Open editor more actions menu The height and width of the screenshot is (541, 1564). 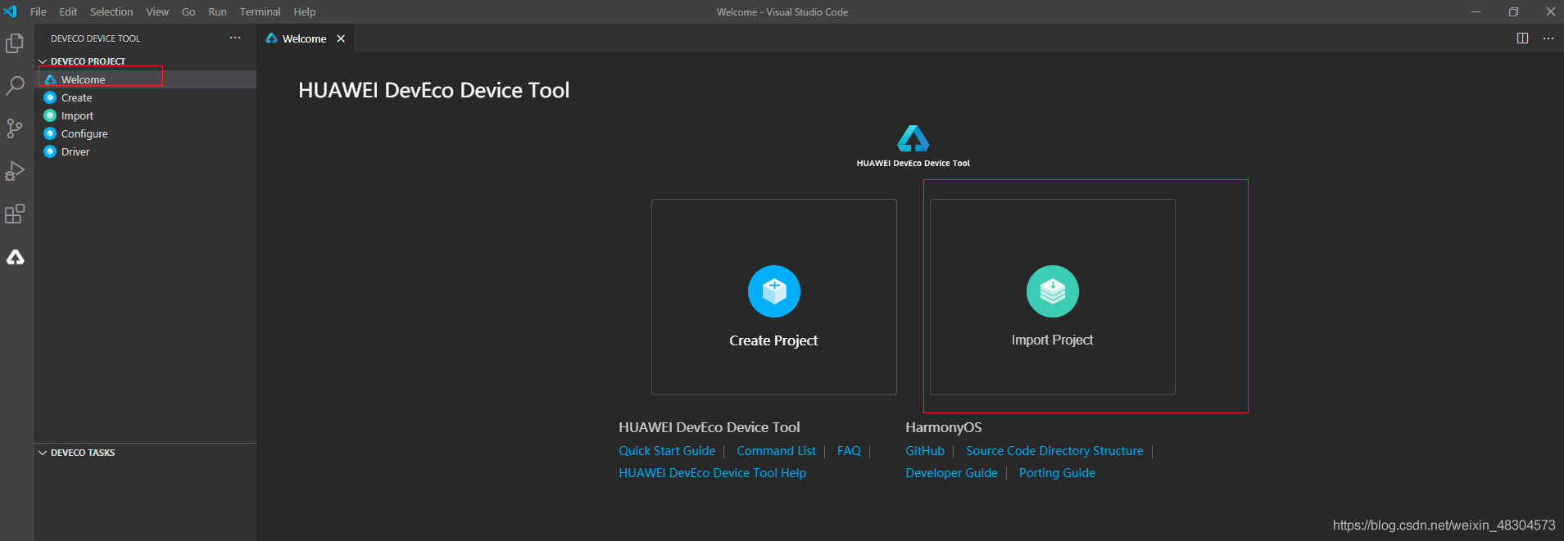1548,38
